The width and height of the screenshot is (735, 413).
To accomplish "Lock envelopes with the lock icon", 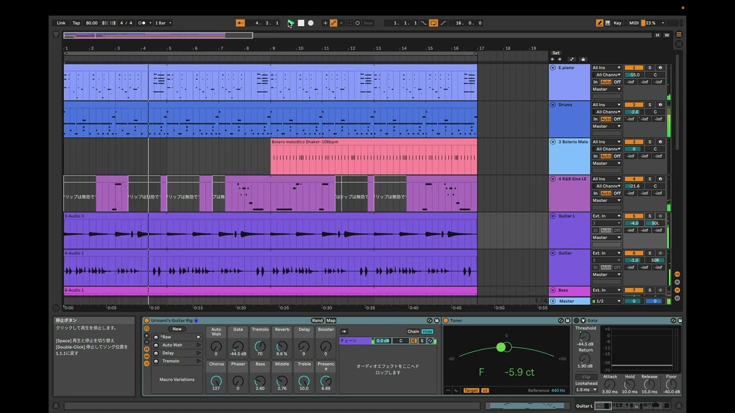I will [x=583, y=59].
